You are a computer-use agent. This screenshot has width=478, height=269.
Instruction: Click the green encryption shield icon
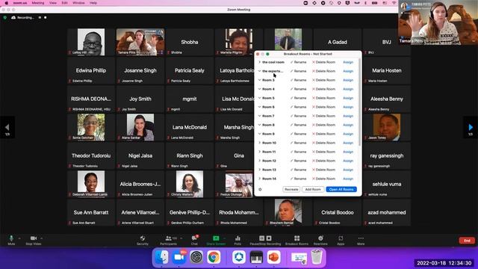(x=5, y=18)
